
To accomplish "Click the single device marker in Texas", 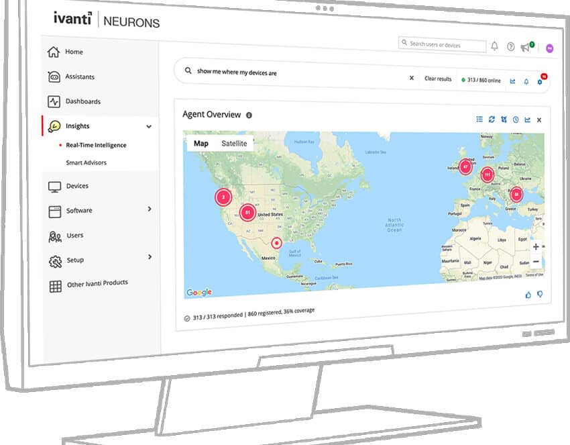I will [277, 243].
